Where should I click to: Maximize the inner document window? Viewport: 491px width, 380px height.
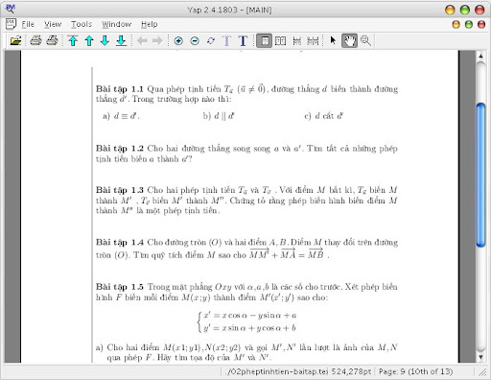click(469, 24)
